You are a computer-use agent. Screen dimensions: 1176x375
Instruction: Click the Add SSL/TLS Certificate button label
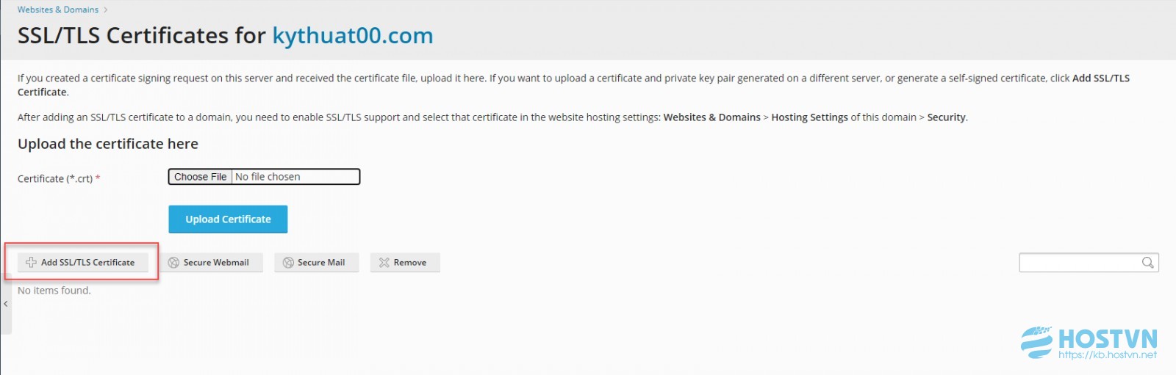click(x=88, y=262)
